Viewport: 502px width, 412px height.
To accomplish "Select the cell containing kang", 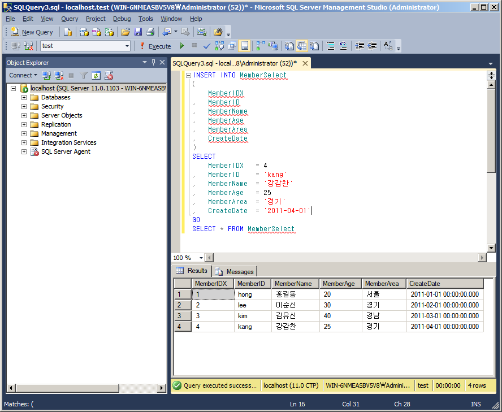I will click(x=253, y=327).
